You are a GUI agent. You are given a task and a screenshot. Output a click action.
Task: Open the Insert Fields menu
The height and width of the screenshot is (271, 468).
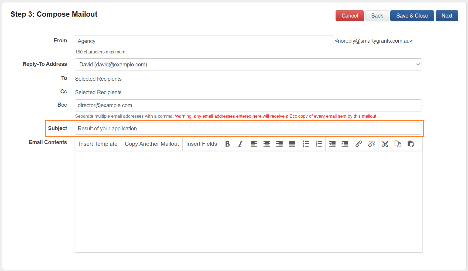(x=201, y=144)
